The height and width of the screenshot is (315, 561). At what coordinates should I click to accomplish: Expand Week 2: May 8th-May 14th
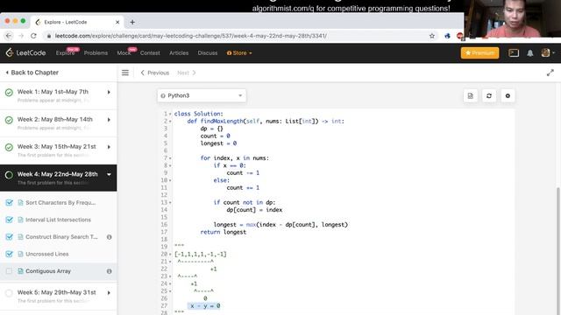pyautogui.click(x=109, y=120)
